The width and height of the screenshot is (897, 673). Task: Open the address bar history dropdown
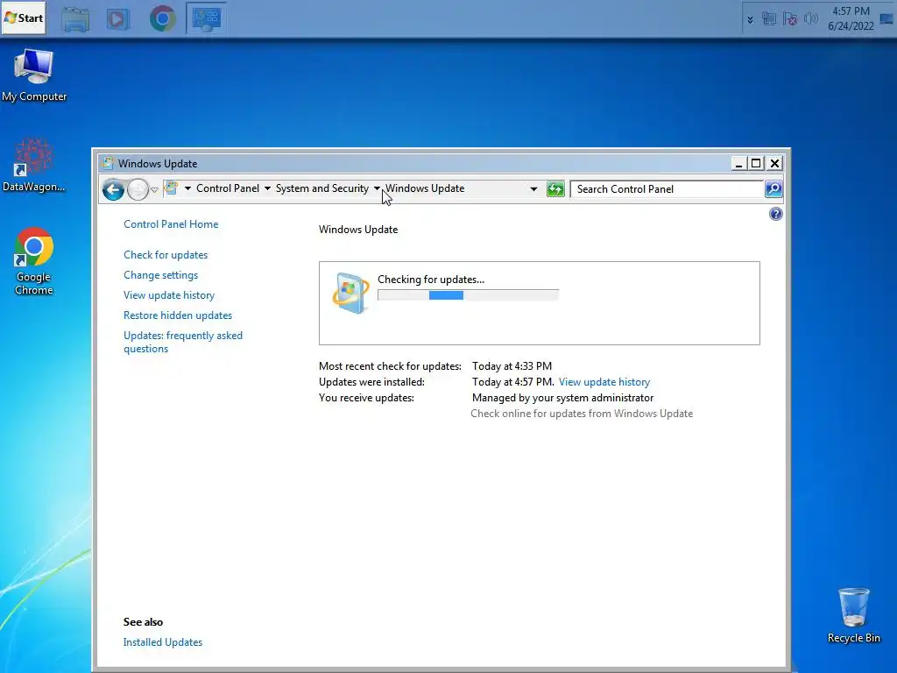533,189
